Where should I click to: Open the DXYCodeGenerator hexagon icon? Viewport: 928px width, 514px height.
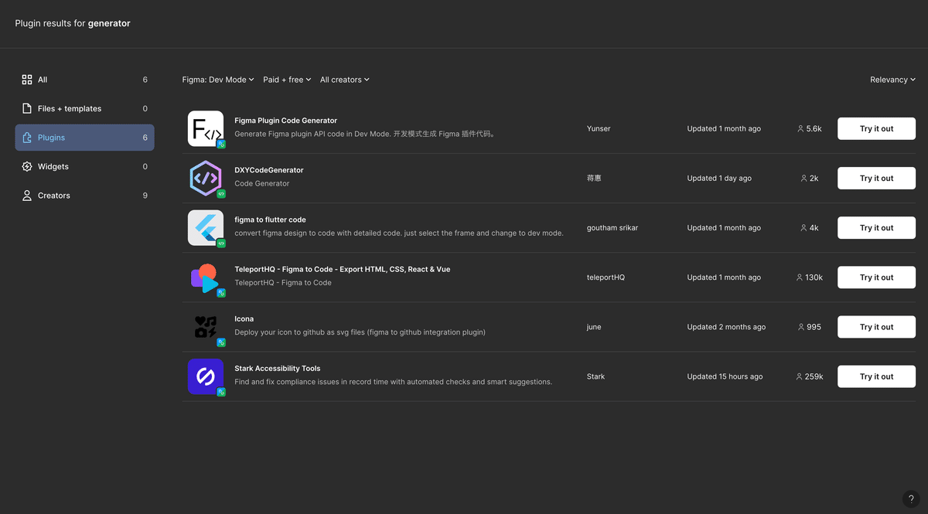(x=206, y=179)
